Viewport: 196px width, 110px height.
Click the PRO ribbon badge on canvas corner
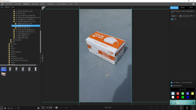[x=43, y=8]
